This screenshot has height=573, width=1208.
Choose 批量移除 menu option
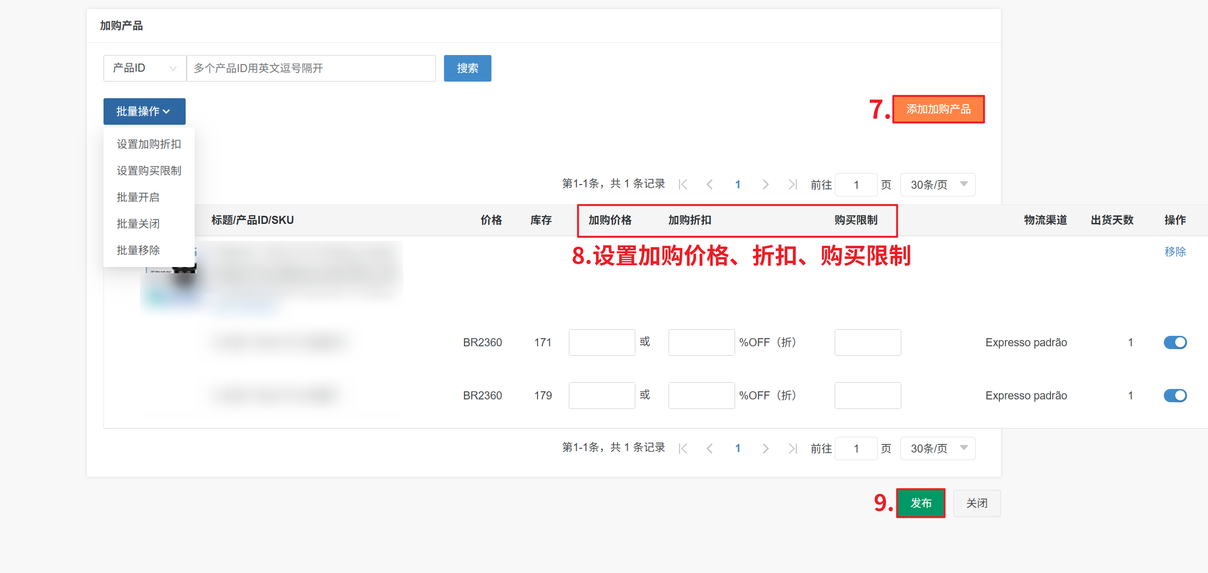tap(138, 250)
